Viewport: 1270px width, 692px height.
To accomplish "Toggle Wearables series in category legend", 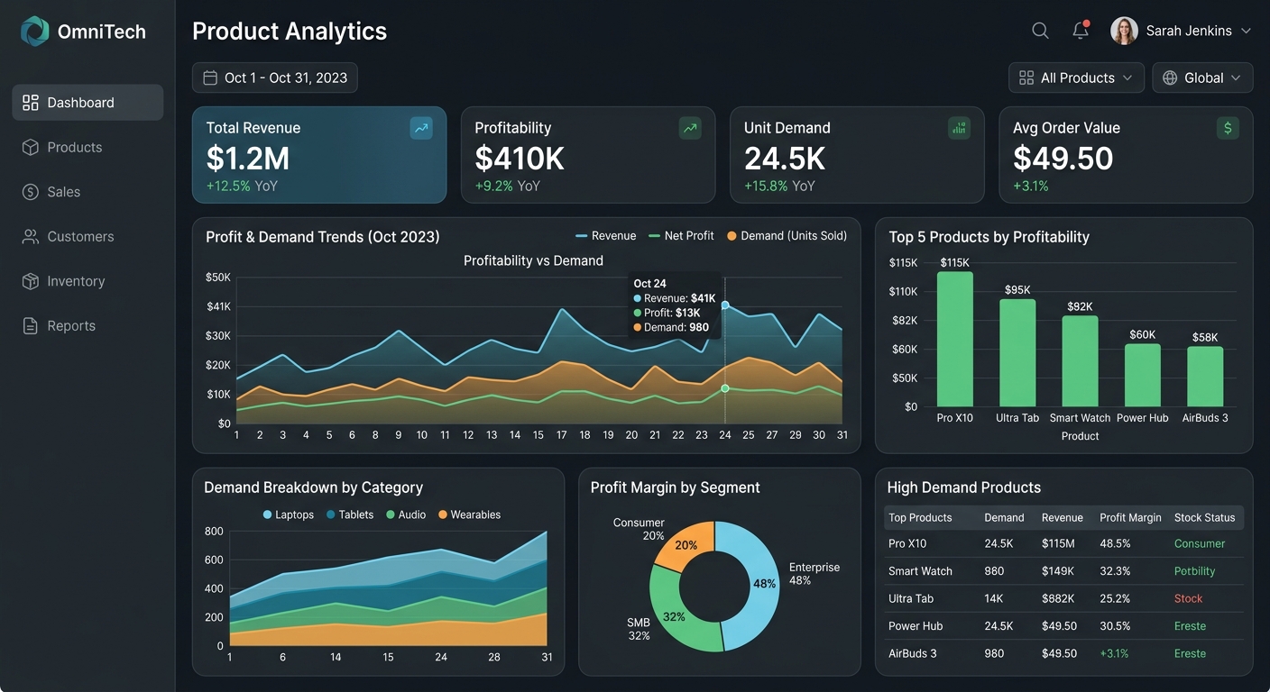I will coord(469,514).
